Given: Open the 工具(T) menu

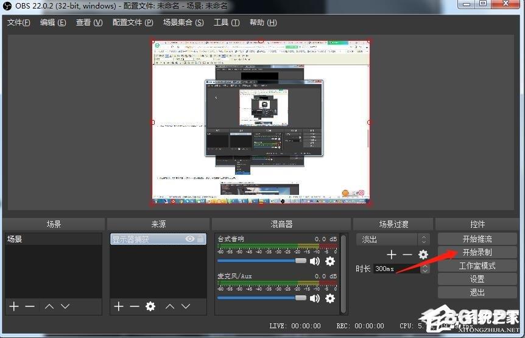Looking at the screenshot, I should coord(227,23).
